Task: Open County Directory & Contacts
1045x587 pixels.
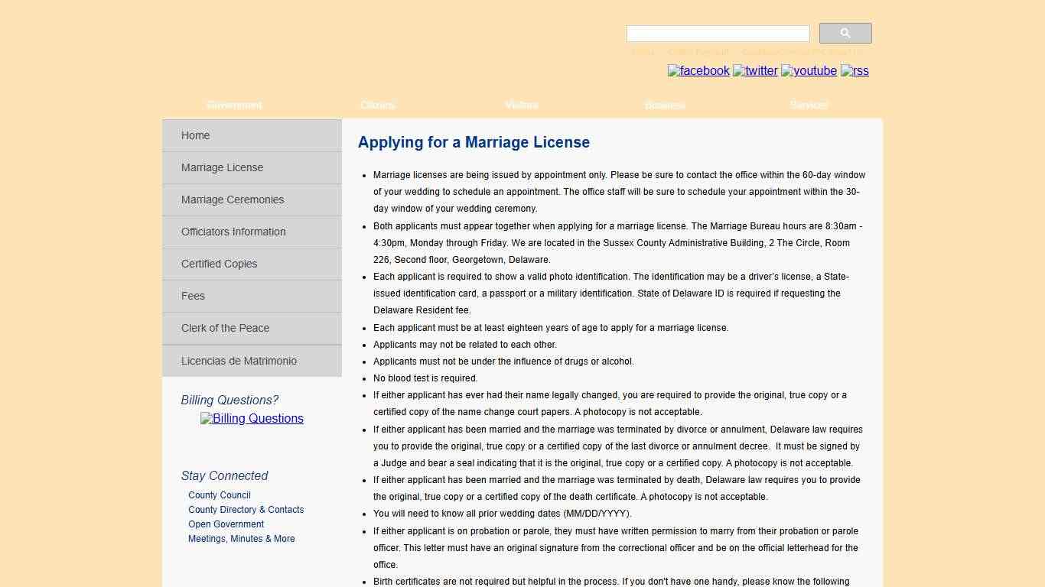Action: (246, 509)
